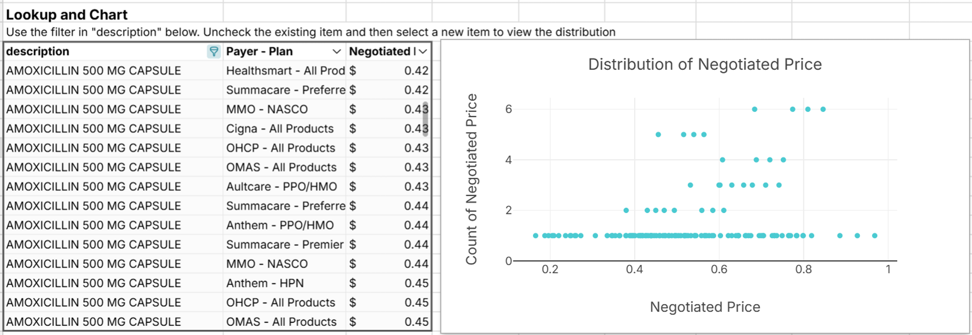Select the 0.45 price cell for OMAS

tap(389, 321)
